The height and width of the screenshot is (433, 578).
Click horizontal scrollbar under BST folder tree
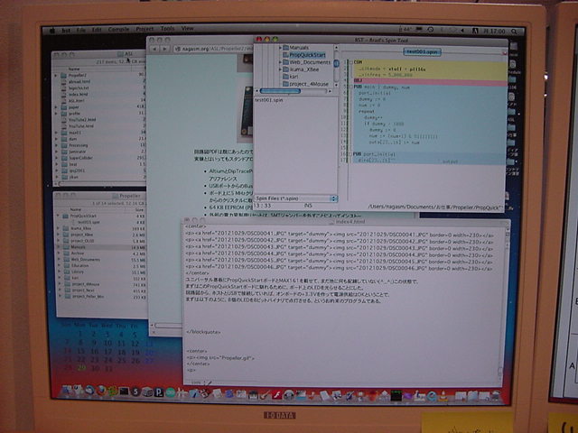[x=294, y=91]
